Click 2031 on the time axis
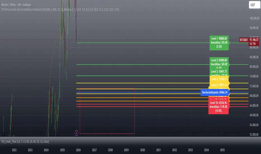 pos(159,150)
